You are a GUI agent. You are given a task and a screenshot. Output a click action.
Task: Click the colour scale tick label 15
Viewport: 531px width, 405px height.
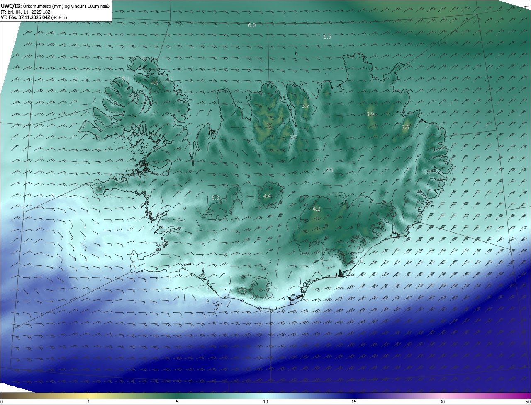tap(354, 402)
